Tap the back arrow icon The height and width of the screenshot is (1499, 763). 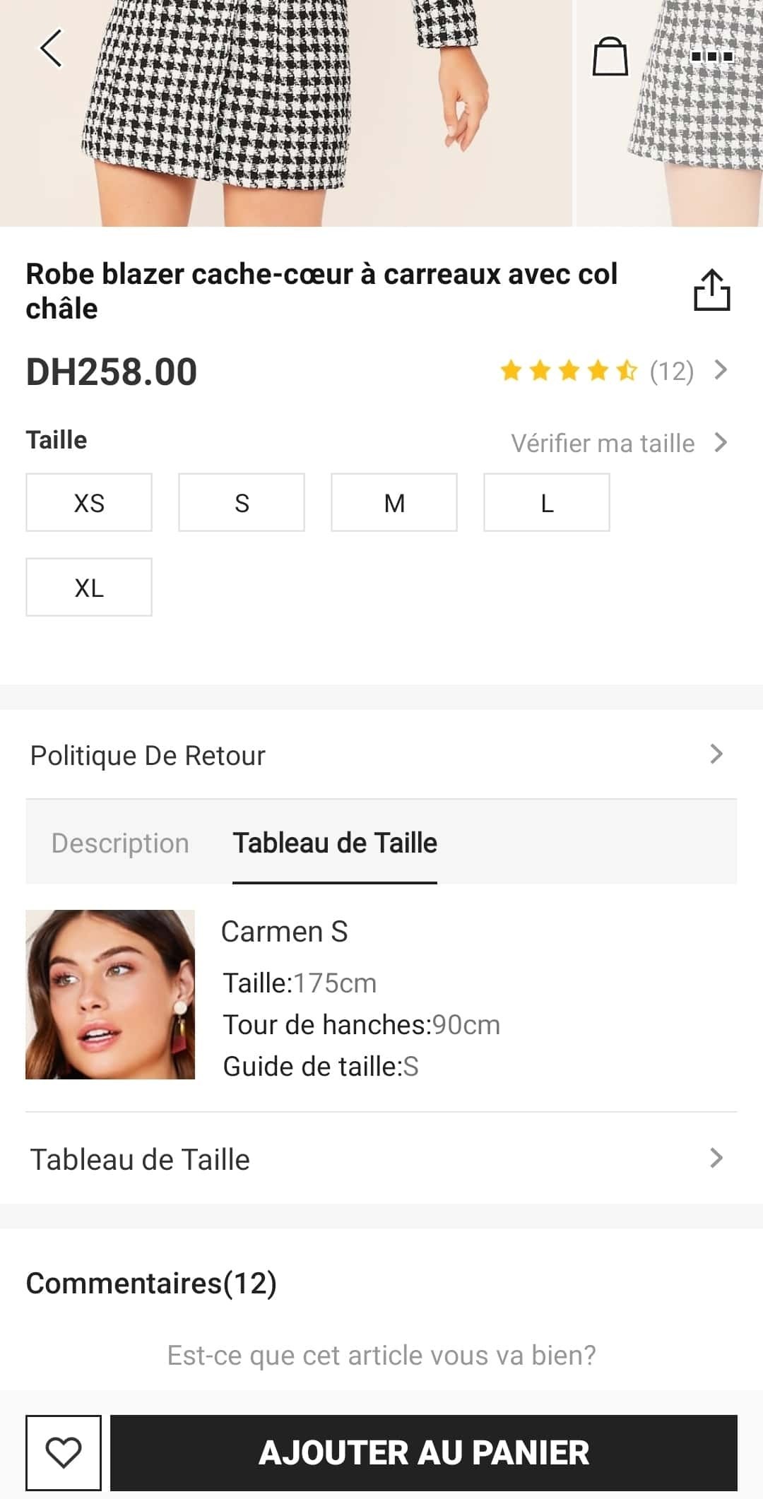pos(51,48)
